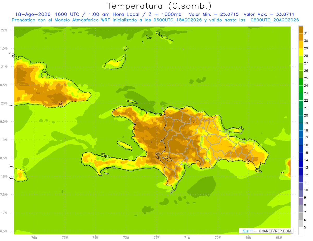Image resolution: width=313 pixels, height=241 pixels.
Task: Click the 'Z = 1000mb' level label
Action: (165, 14)
